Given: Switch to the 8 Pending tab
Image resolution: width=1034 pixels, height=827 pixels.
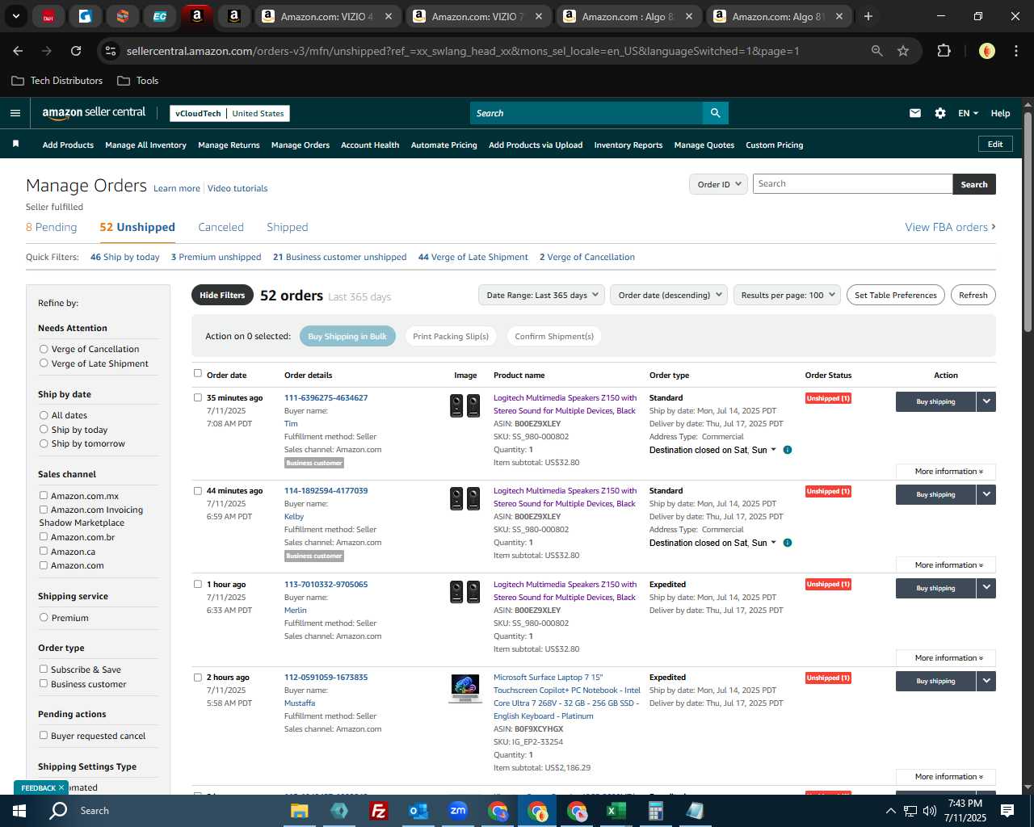Looking at the screenshot, I should pyautogui.click(x=51, y=228).
